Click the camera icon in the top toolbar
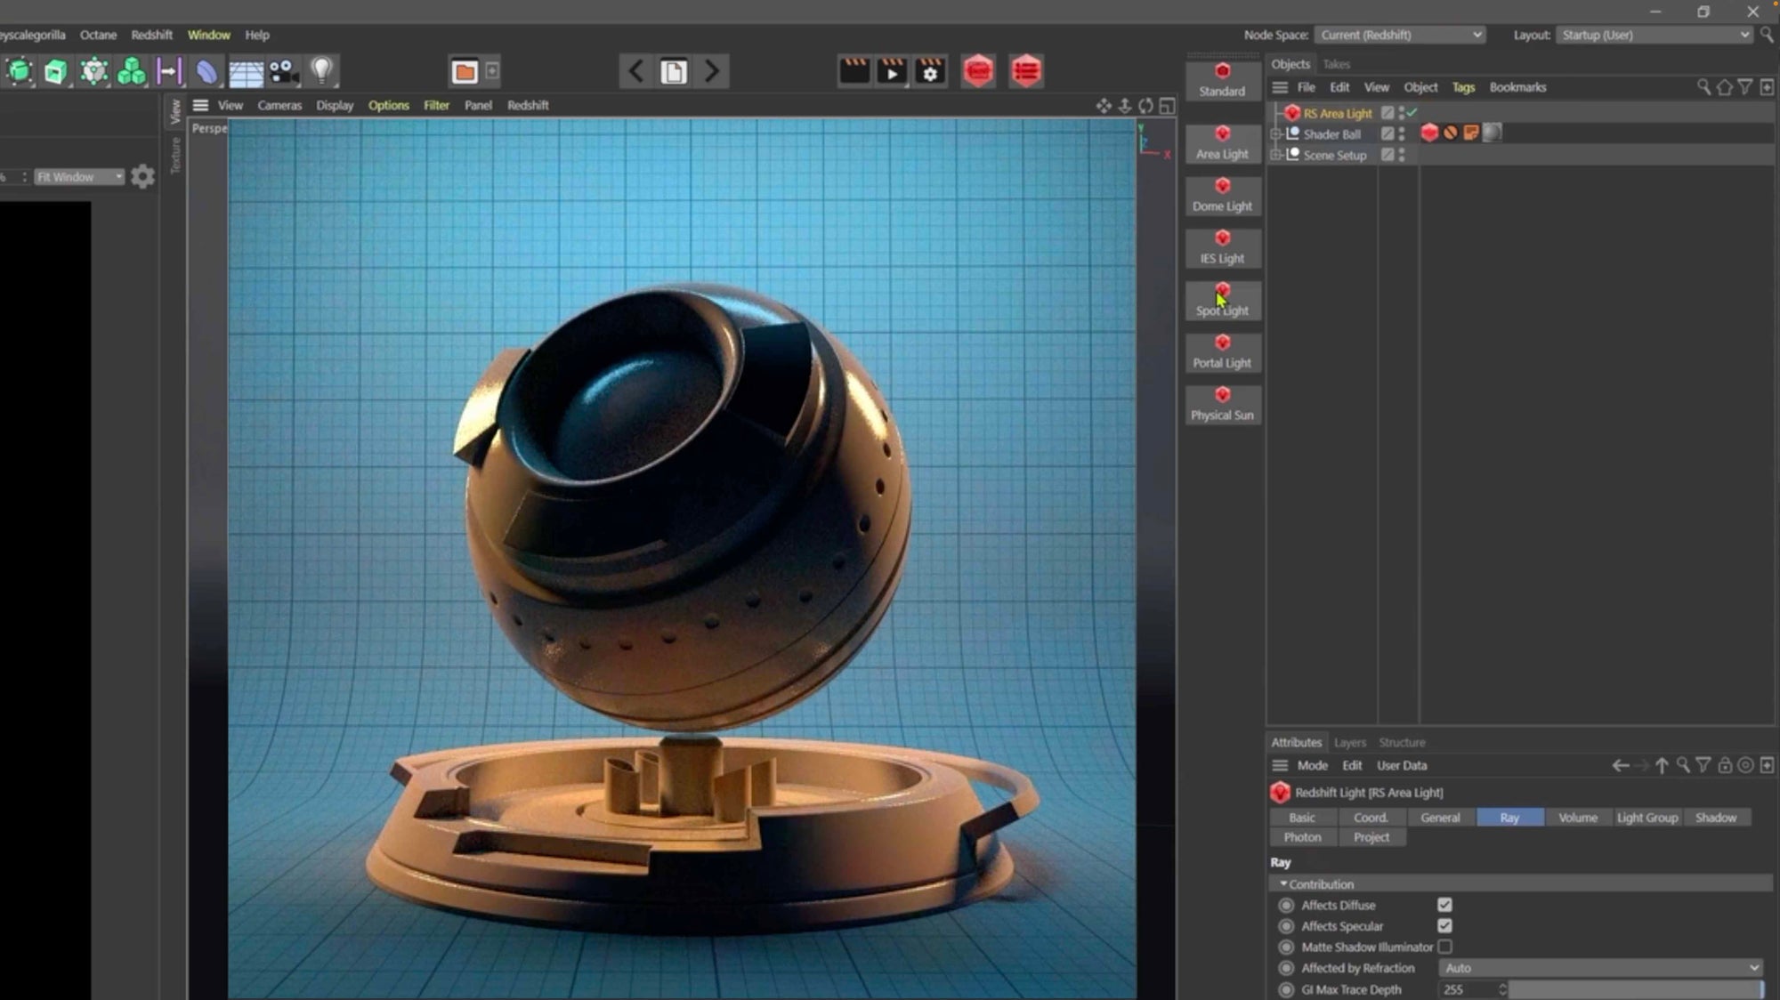Screen dimensions: 1780x1000 283,70
